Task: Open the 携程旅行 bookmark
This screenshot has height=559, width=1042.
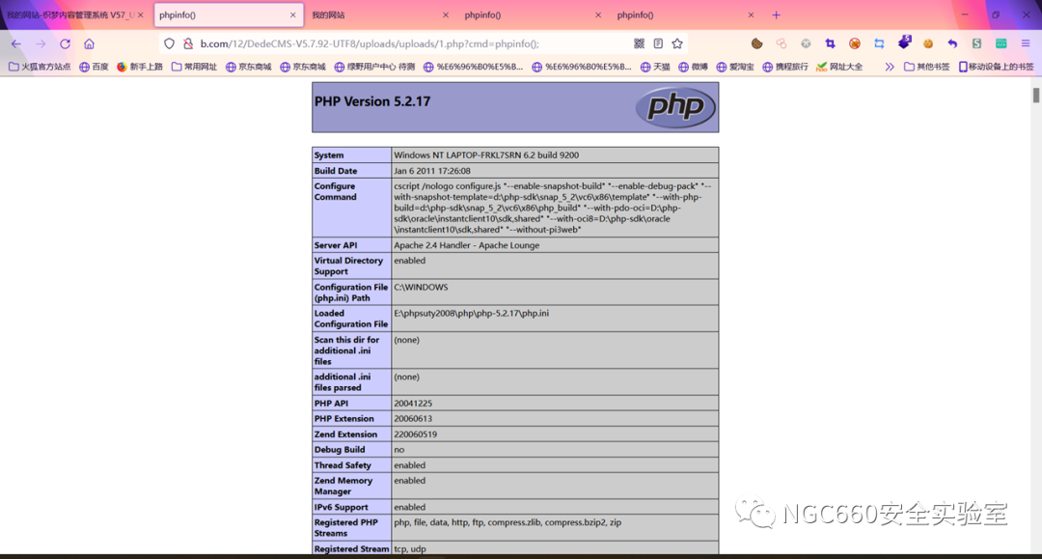Action: [x=785, y=67]
